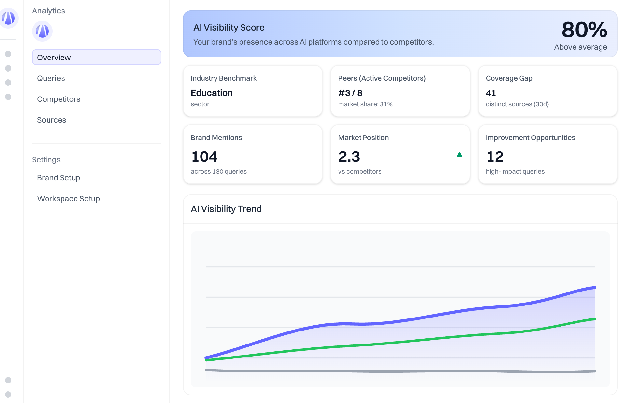Image resolution: width=623 pixels, height=403 pixels.
Task: Open Brand Setup settings
Action: click(59, 178)
